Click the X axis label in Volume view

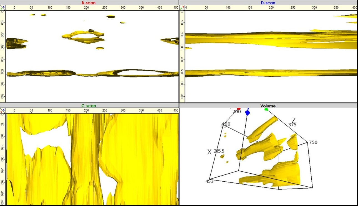pyautogui.click(x=210, y=151)
